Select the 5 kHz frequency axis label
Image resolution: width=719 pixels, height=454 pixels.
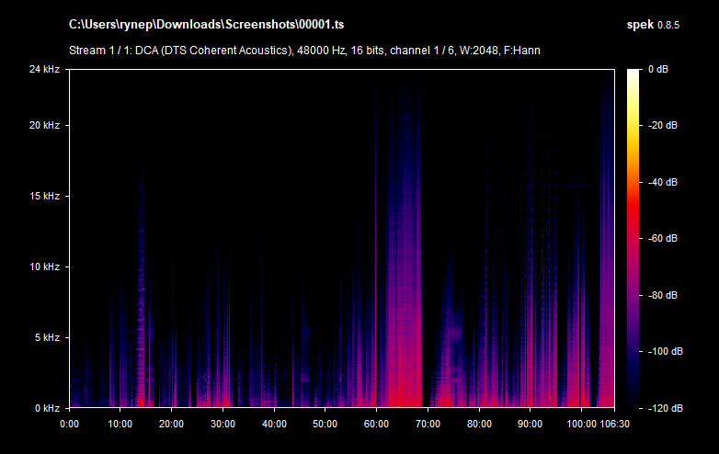click(46, 337)
